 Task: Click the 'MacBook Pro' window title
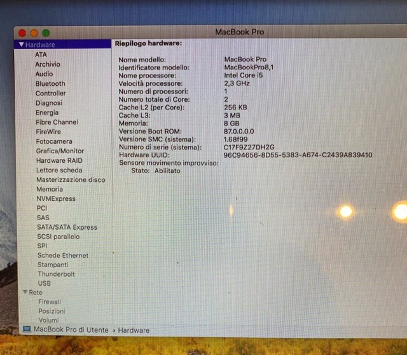click(x=239, y=32)
